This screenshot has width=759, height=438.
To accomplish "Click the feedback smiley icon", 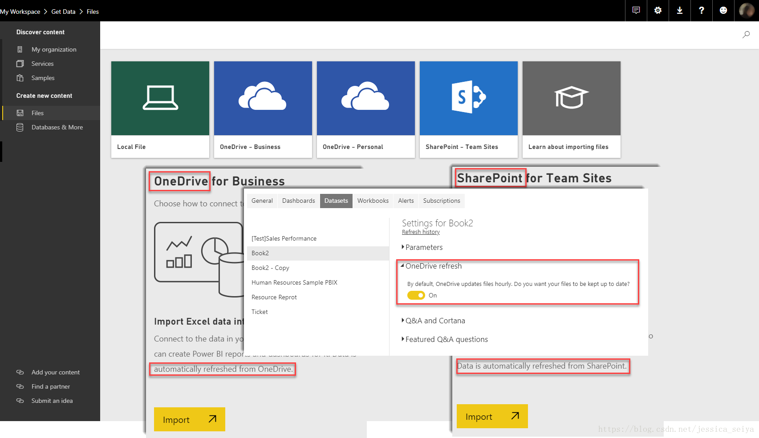I will coord(723,10).
